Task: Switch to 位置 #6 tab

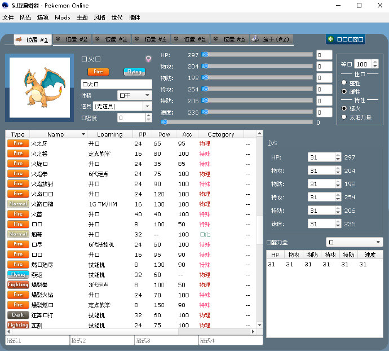Action: point(230,40)
